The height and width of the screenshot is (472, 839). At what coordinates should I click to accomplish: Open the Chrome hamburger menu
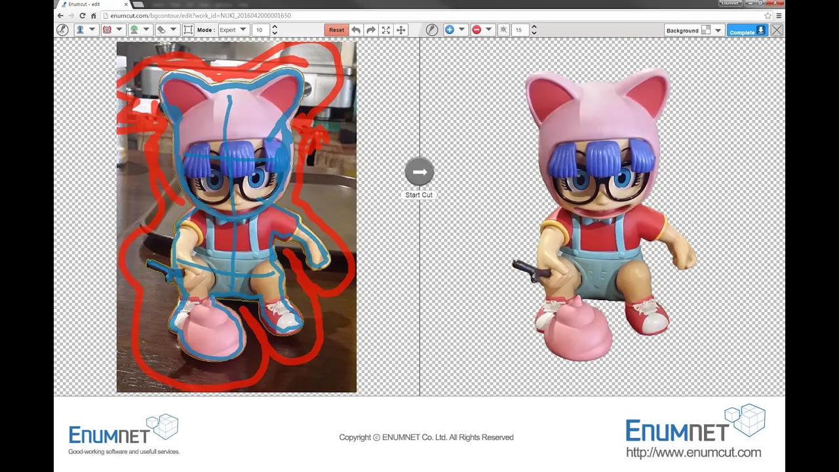click(x=779, y=15)
